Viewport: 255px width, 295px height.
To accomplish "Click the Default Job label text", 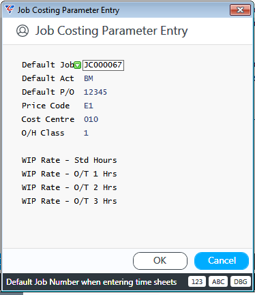I will (x=48, y=65).
